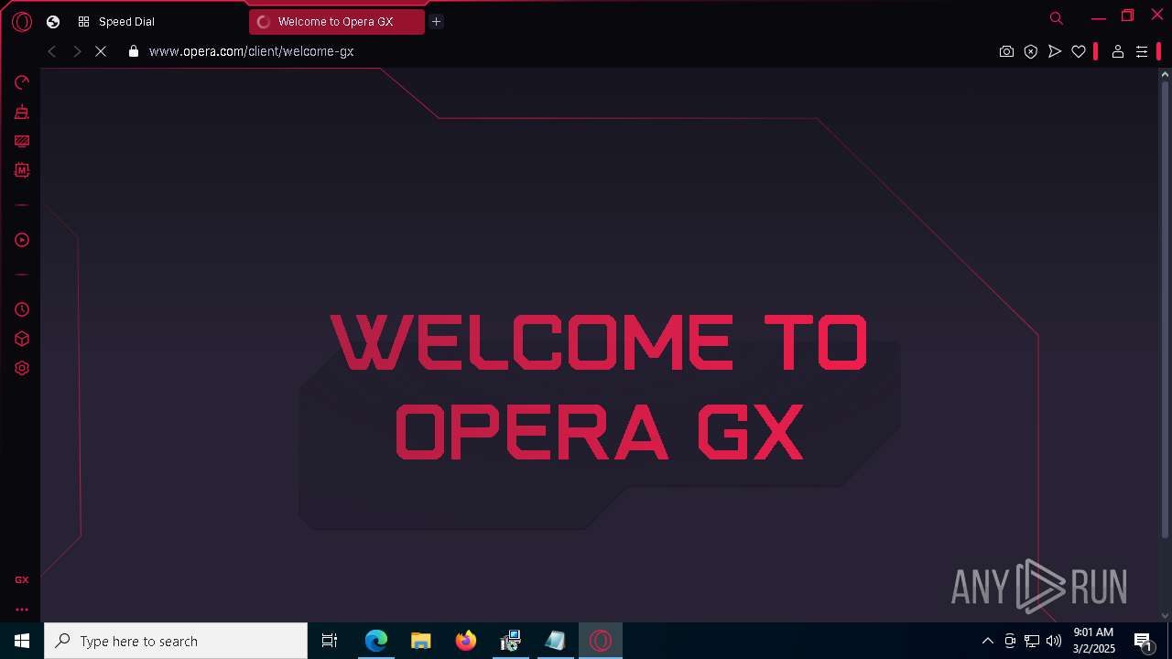This screenshot has height=659, width=1172.
Task: Open Extensions cube icon in sidebar
Action: (x=22, y=339)
